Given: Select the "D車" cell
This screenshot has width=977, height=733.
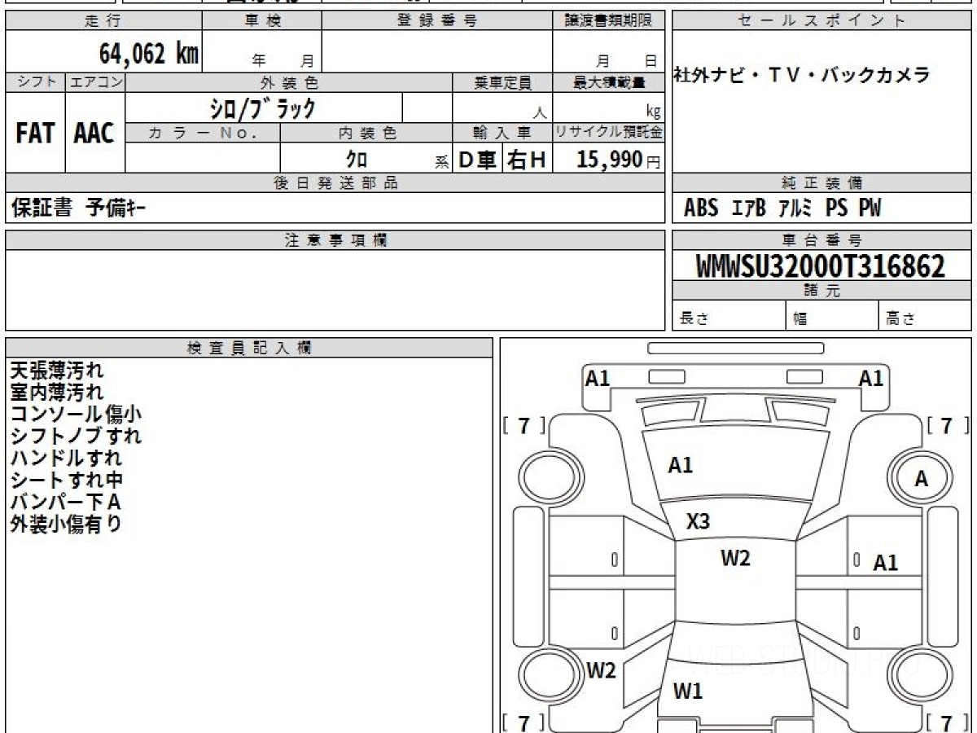Looking at the screenshot, I should (478, 160).
